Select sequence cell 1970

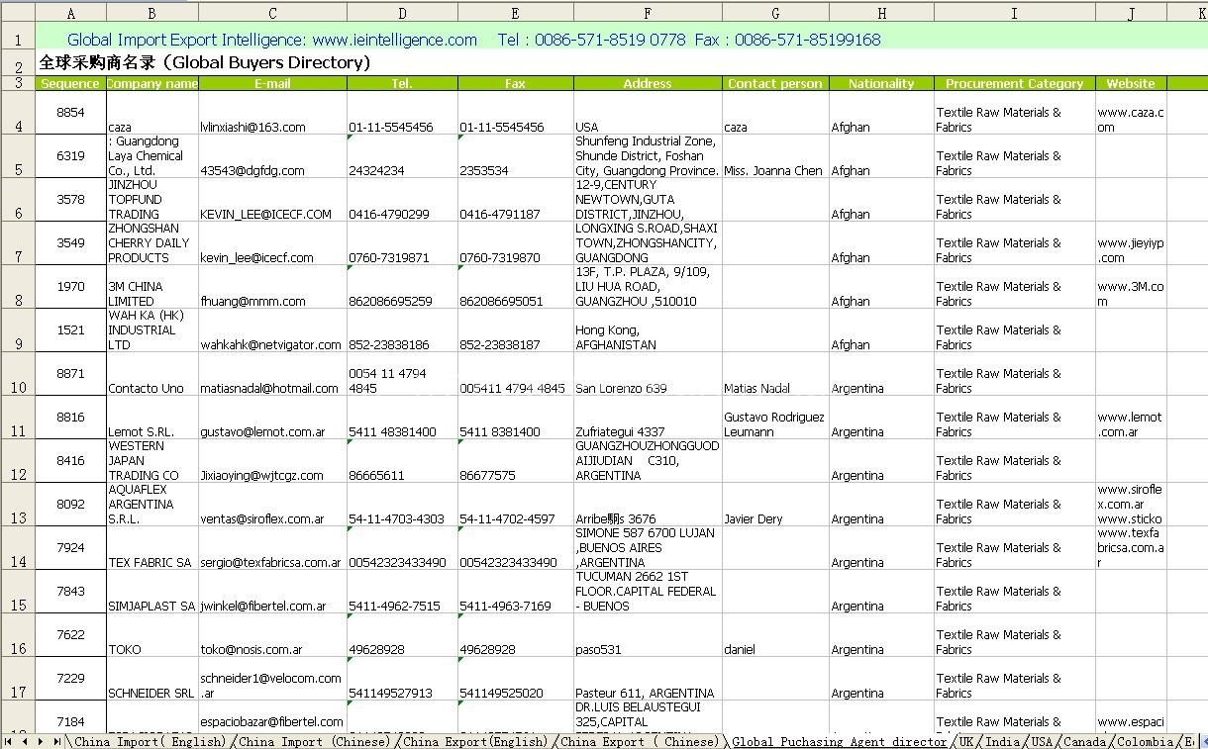(70, 287)
